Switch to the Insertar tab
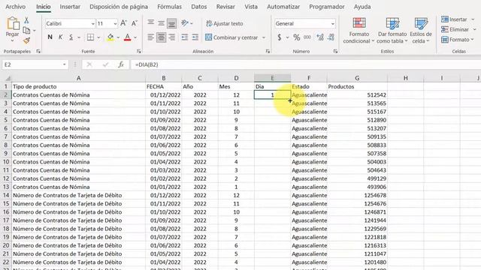Image resolution: width=481 pixels, height=270 pixels. coord(70,7)
